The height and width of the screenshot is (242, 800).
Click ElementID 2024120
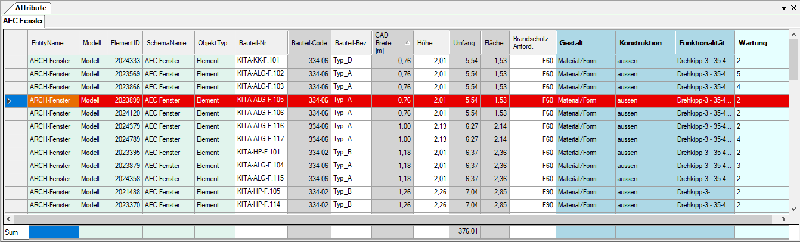coord(125,114)
